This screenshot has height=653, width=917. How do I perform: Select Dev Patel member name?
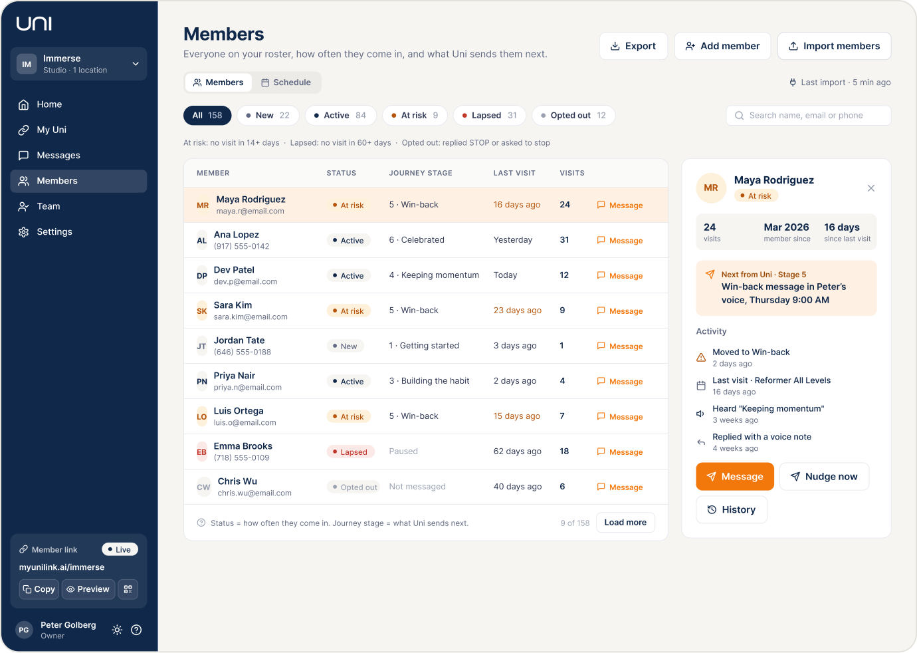click(x=234, y=270)
